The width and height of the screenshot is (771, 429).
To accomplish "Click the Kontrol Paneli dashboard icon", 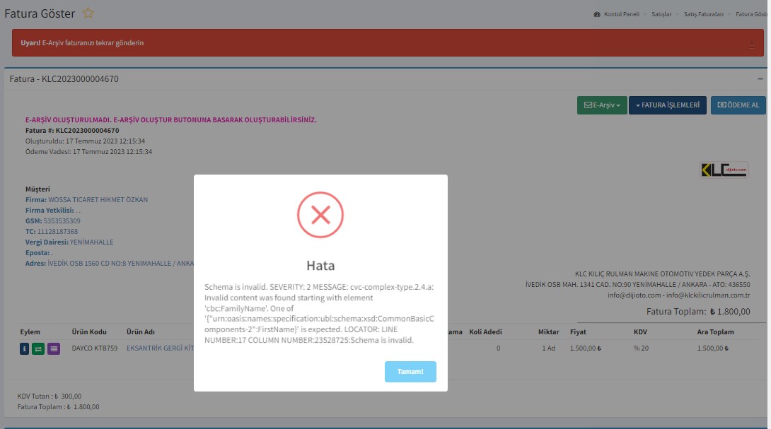I will point(598,14).
